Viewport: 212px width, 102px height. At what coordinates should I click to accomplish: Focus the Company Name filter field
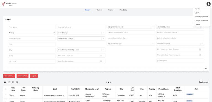point(81,27)
